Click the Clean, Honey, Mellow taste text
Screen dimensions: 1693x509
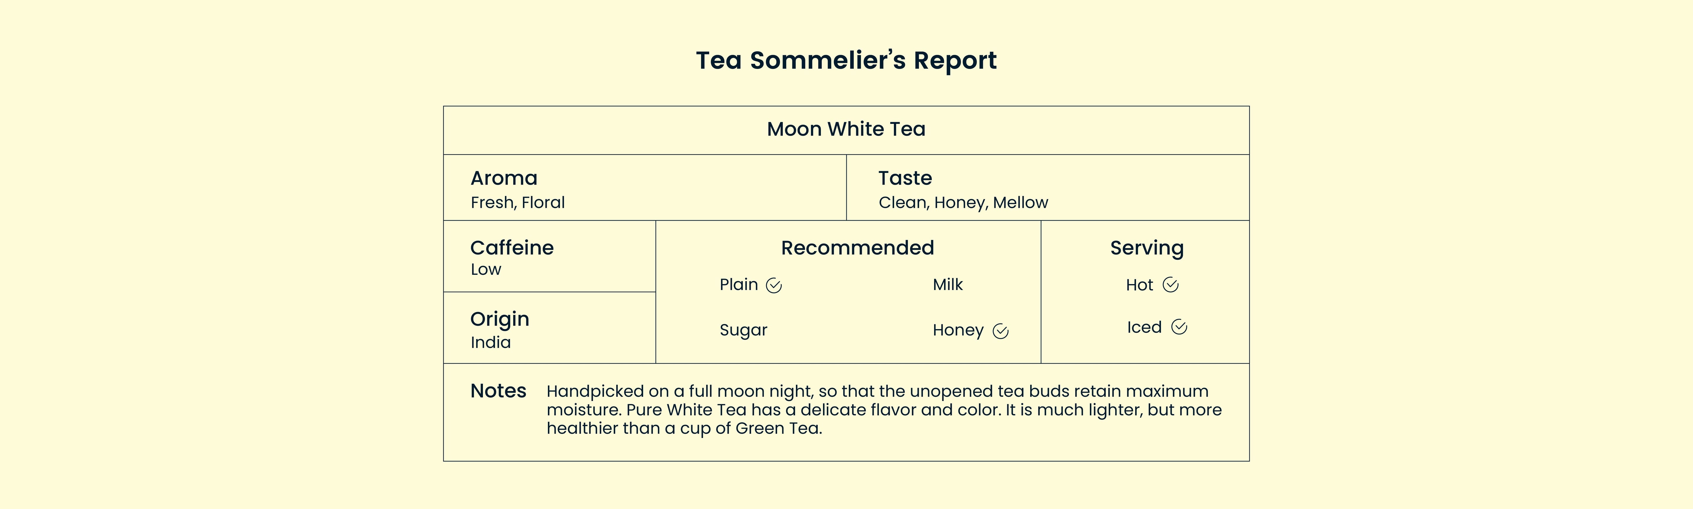pyautogui.click(x=963, y=202)
